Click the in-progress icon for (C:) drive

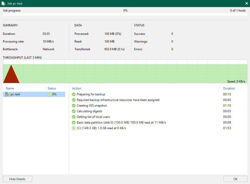point(74,128)
